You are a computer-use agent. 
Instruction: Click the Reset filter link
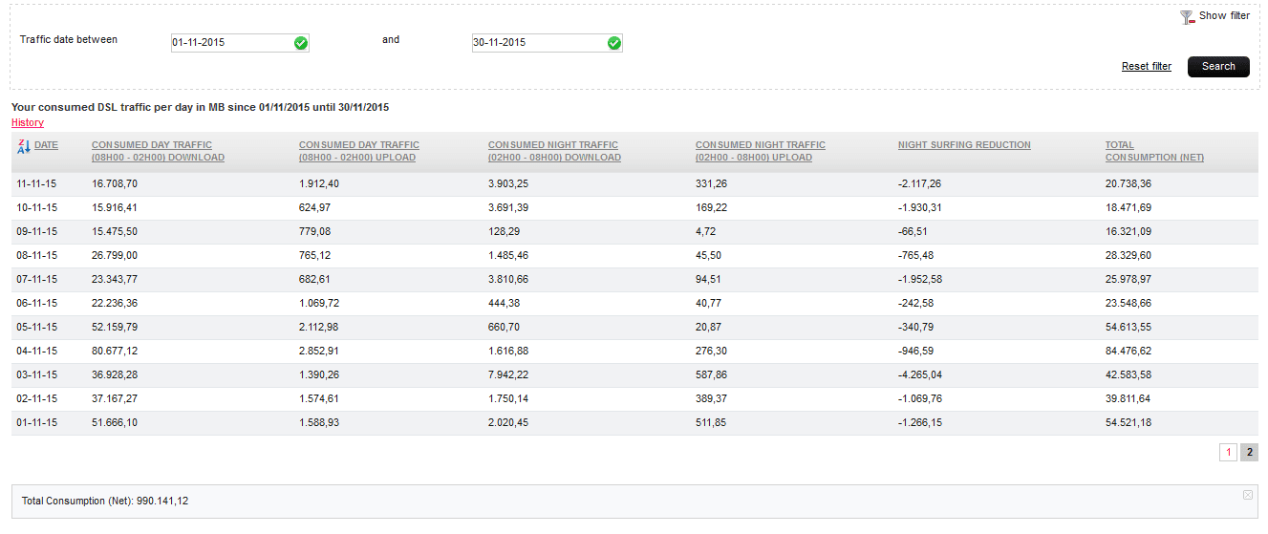coord(1146,67)
